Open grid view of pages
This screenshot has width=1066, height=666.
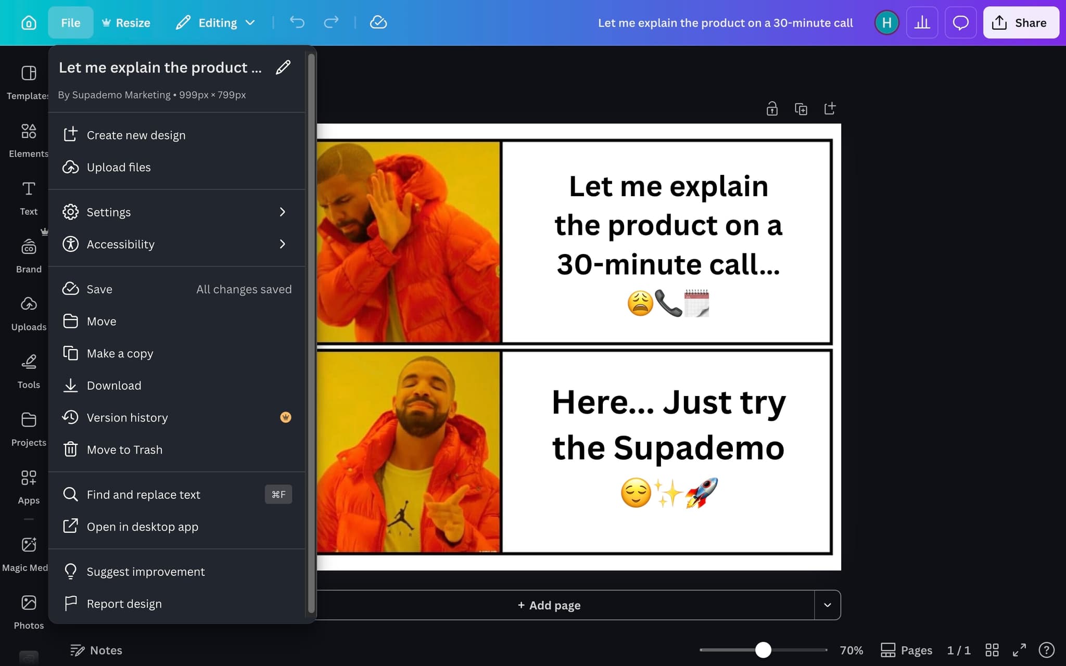(x=992, y=650)
